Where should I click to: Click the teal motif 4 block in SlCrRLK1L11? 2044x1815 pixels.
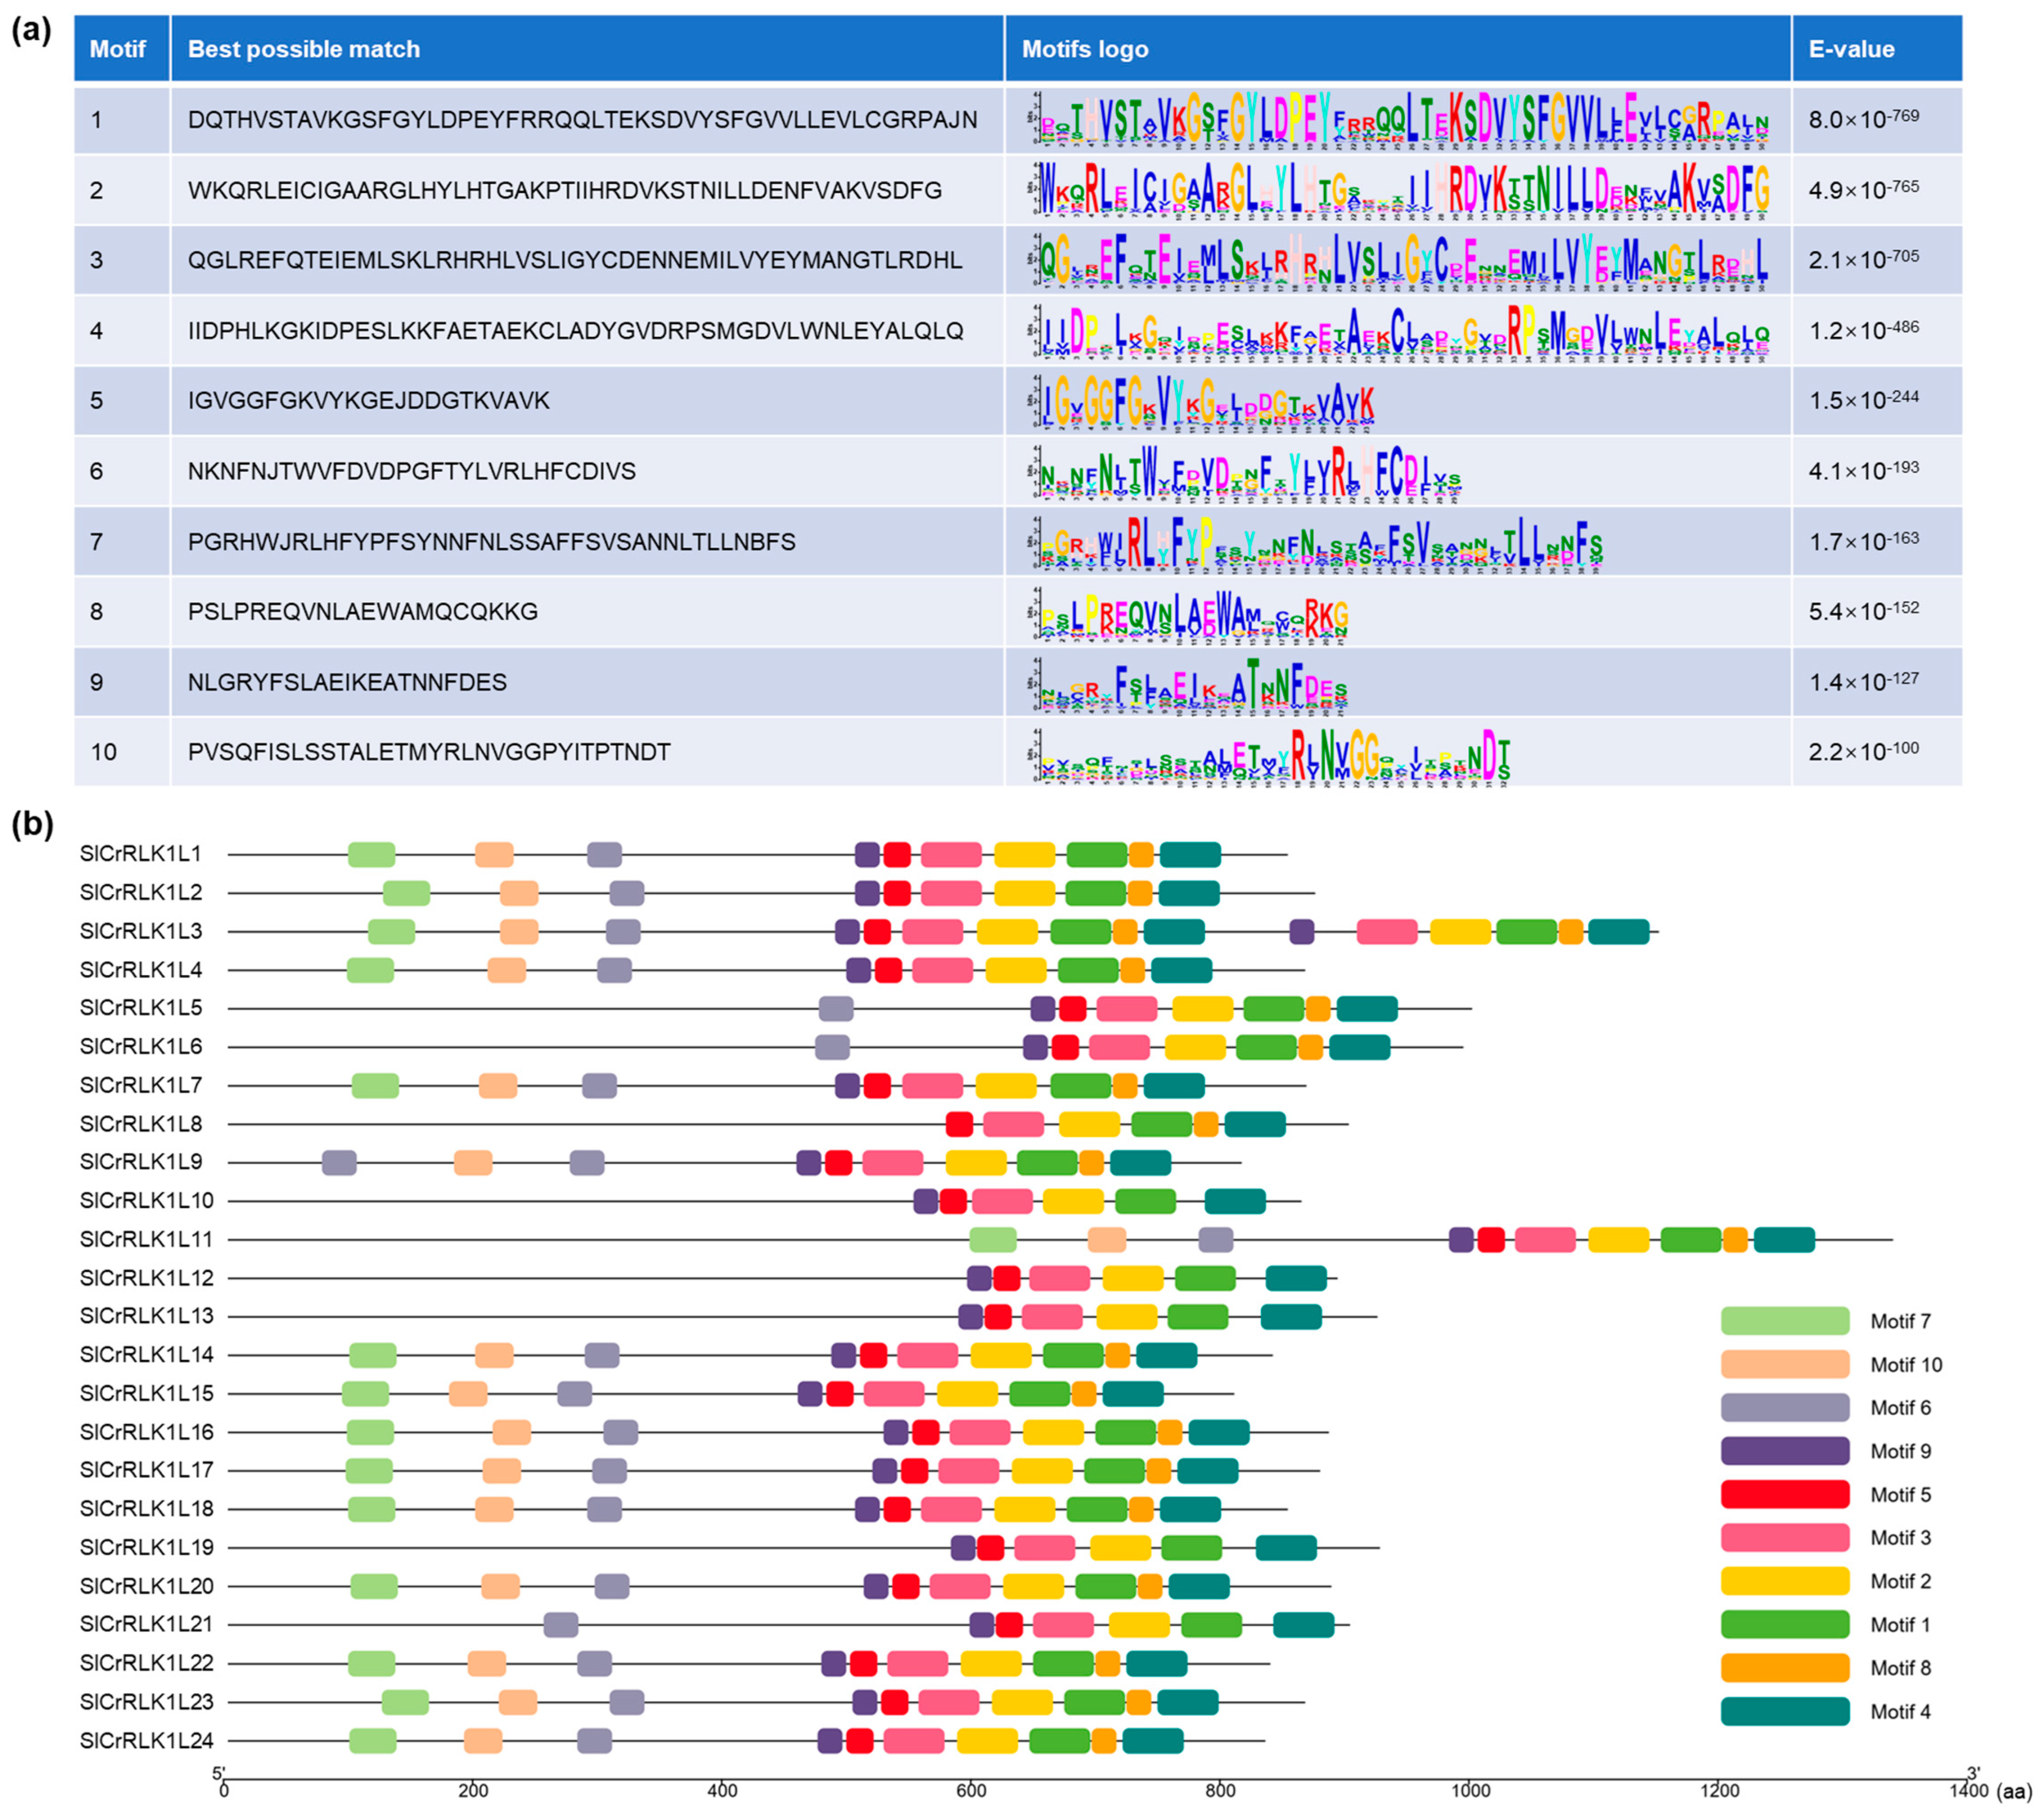(1784, 1240)
